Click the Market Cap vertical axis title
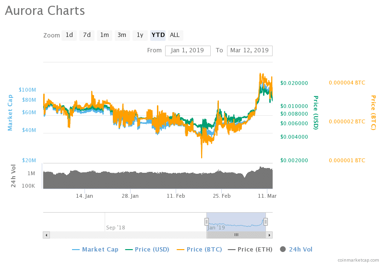Screen dimensions: 384x264 10,113
